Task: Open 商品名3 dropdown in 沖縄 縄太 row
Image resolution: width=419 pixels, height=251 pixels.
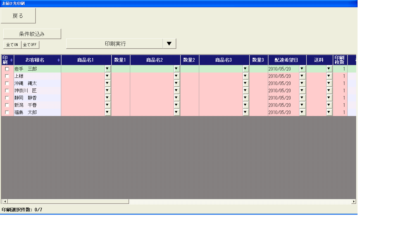Action: (246, 83)
